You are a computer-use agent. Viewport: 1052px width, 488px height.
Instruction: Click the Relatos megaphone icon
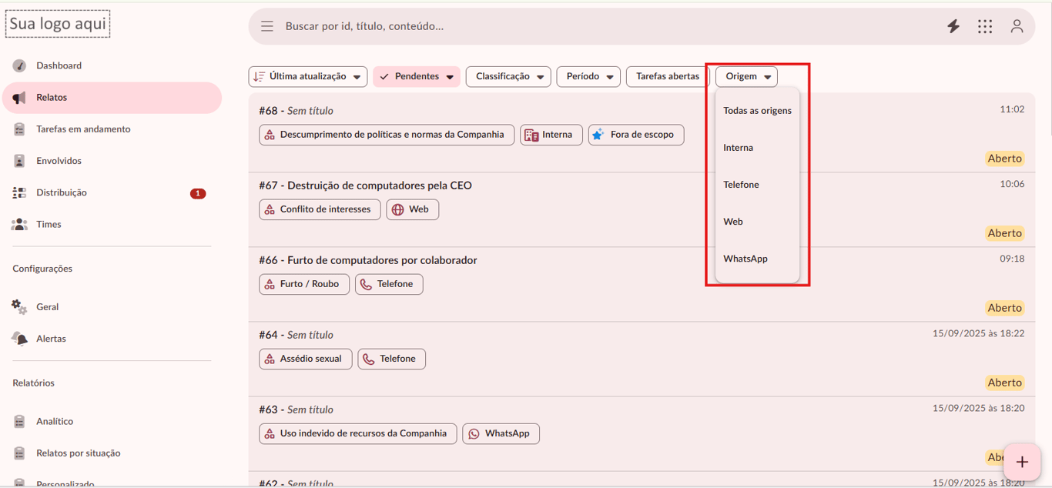coord(19,98)
